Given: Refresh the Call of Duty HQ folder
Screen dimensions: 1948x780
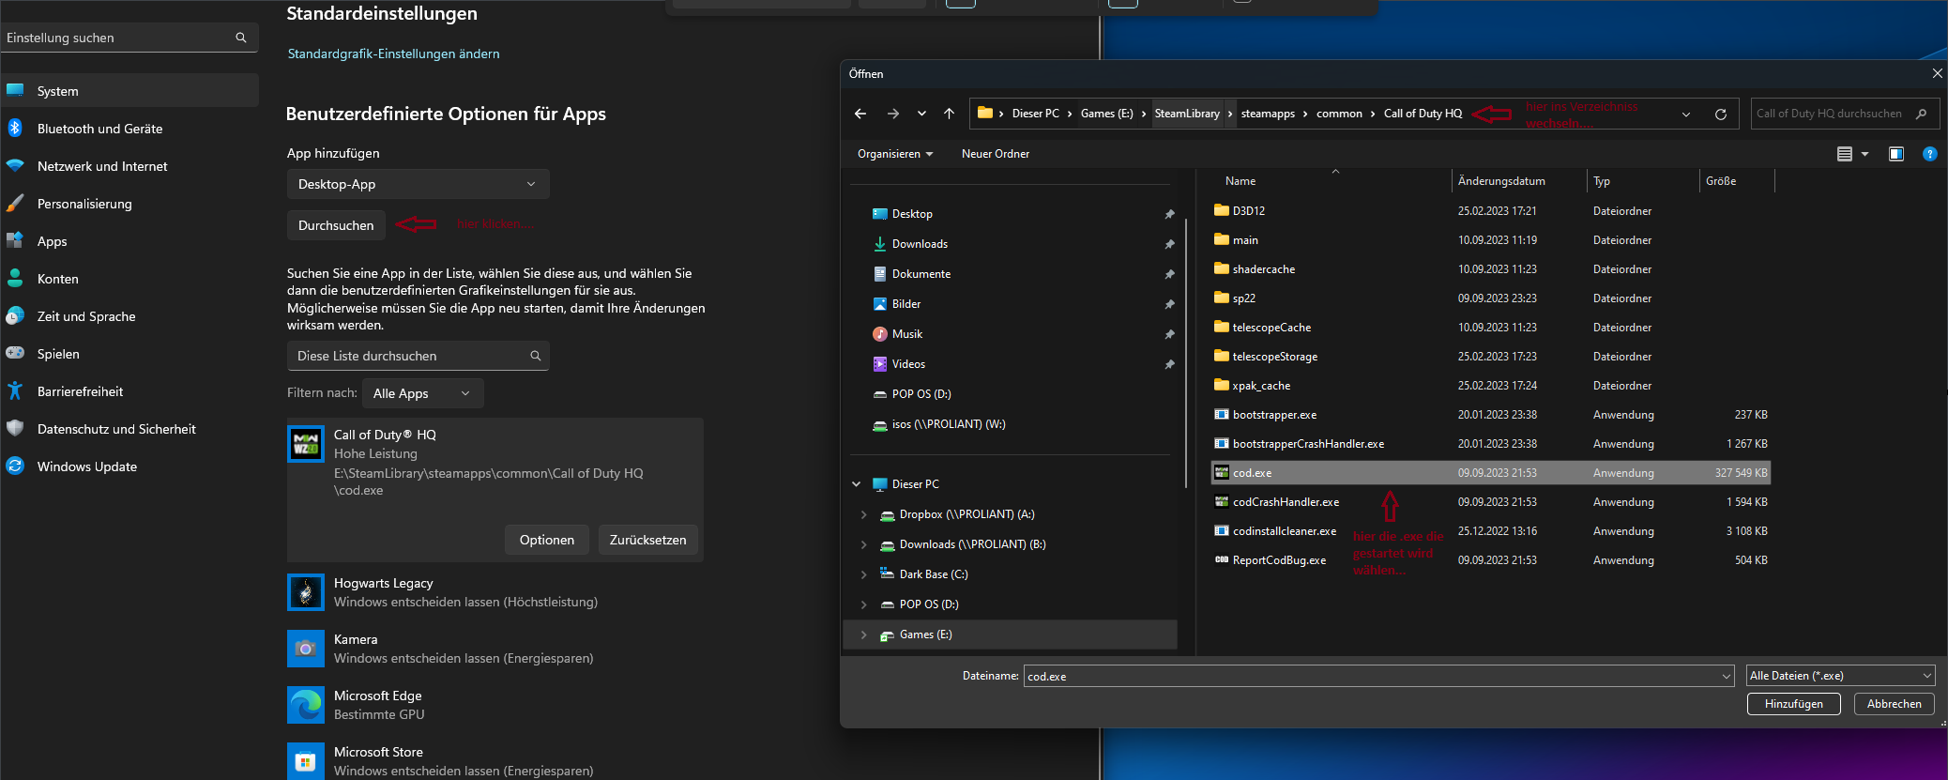Looking at the screenshot, I should 1721,114.
